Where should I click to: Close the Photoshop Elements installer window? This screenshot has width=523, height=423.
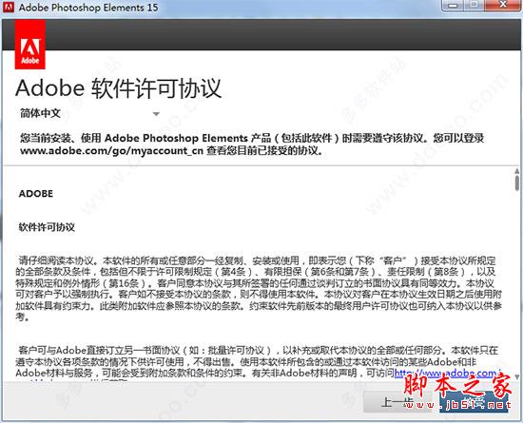coord(503,6)
